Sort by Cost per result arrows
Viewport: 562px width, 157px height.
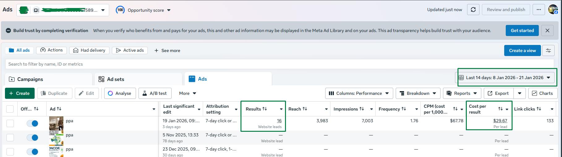coord(500,109)
